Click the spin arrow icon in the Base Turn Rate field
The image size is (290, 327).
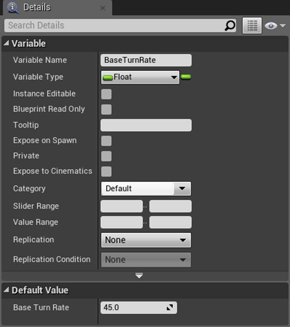click(x=170, y=307)
